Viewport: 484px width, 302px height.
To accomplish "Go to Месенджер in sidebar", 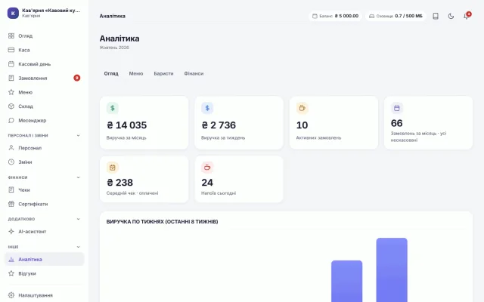I will coord(44,120).
